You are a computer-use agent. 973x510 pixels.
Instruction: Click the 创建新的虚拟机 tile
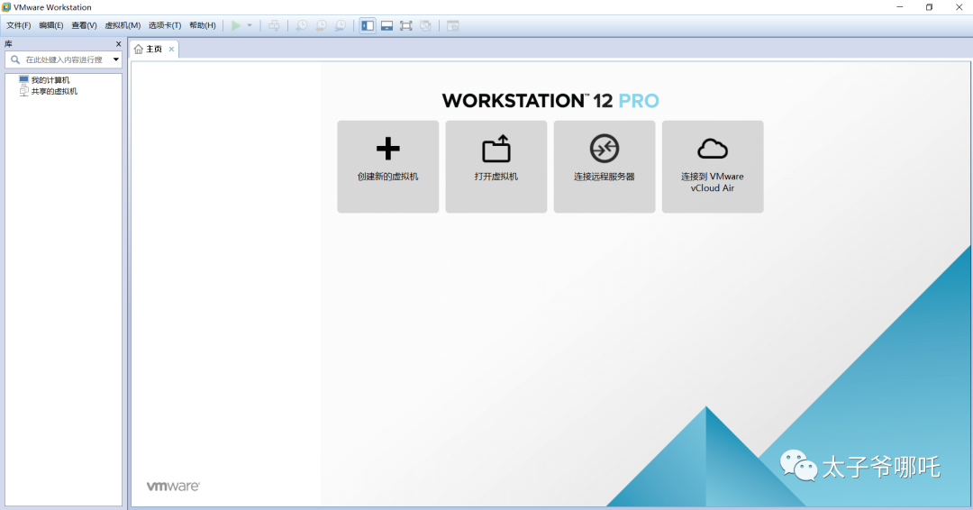point(387,167)
